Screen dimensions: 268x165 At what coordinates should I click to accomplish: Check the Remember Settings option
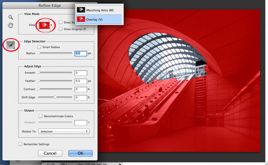(21, 144)
